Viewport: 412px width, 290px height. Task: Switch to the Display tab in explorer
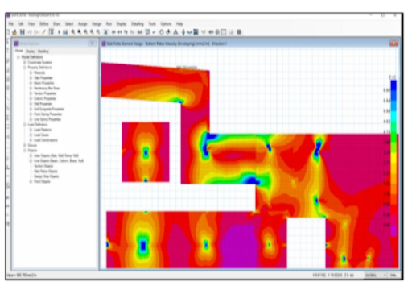coord(30,51)
